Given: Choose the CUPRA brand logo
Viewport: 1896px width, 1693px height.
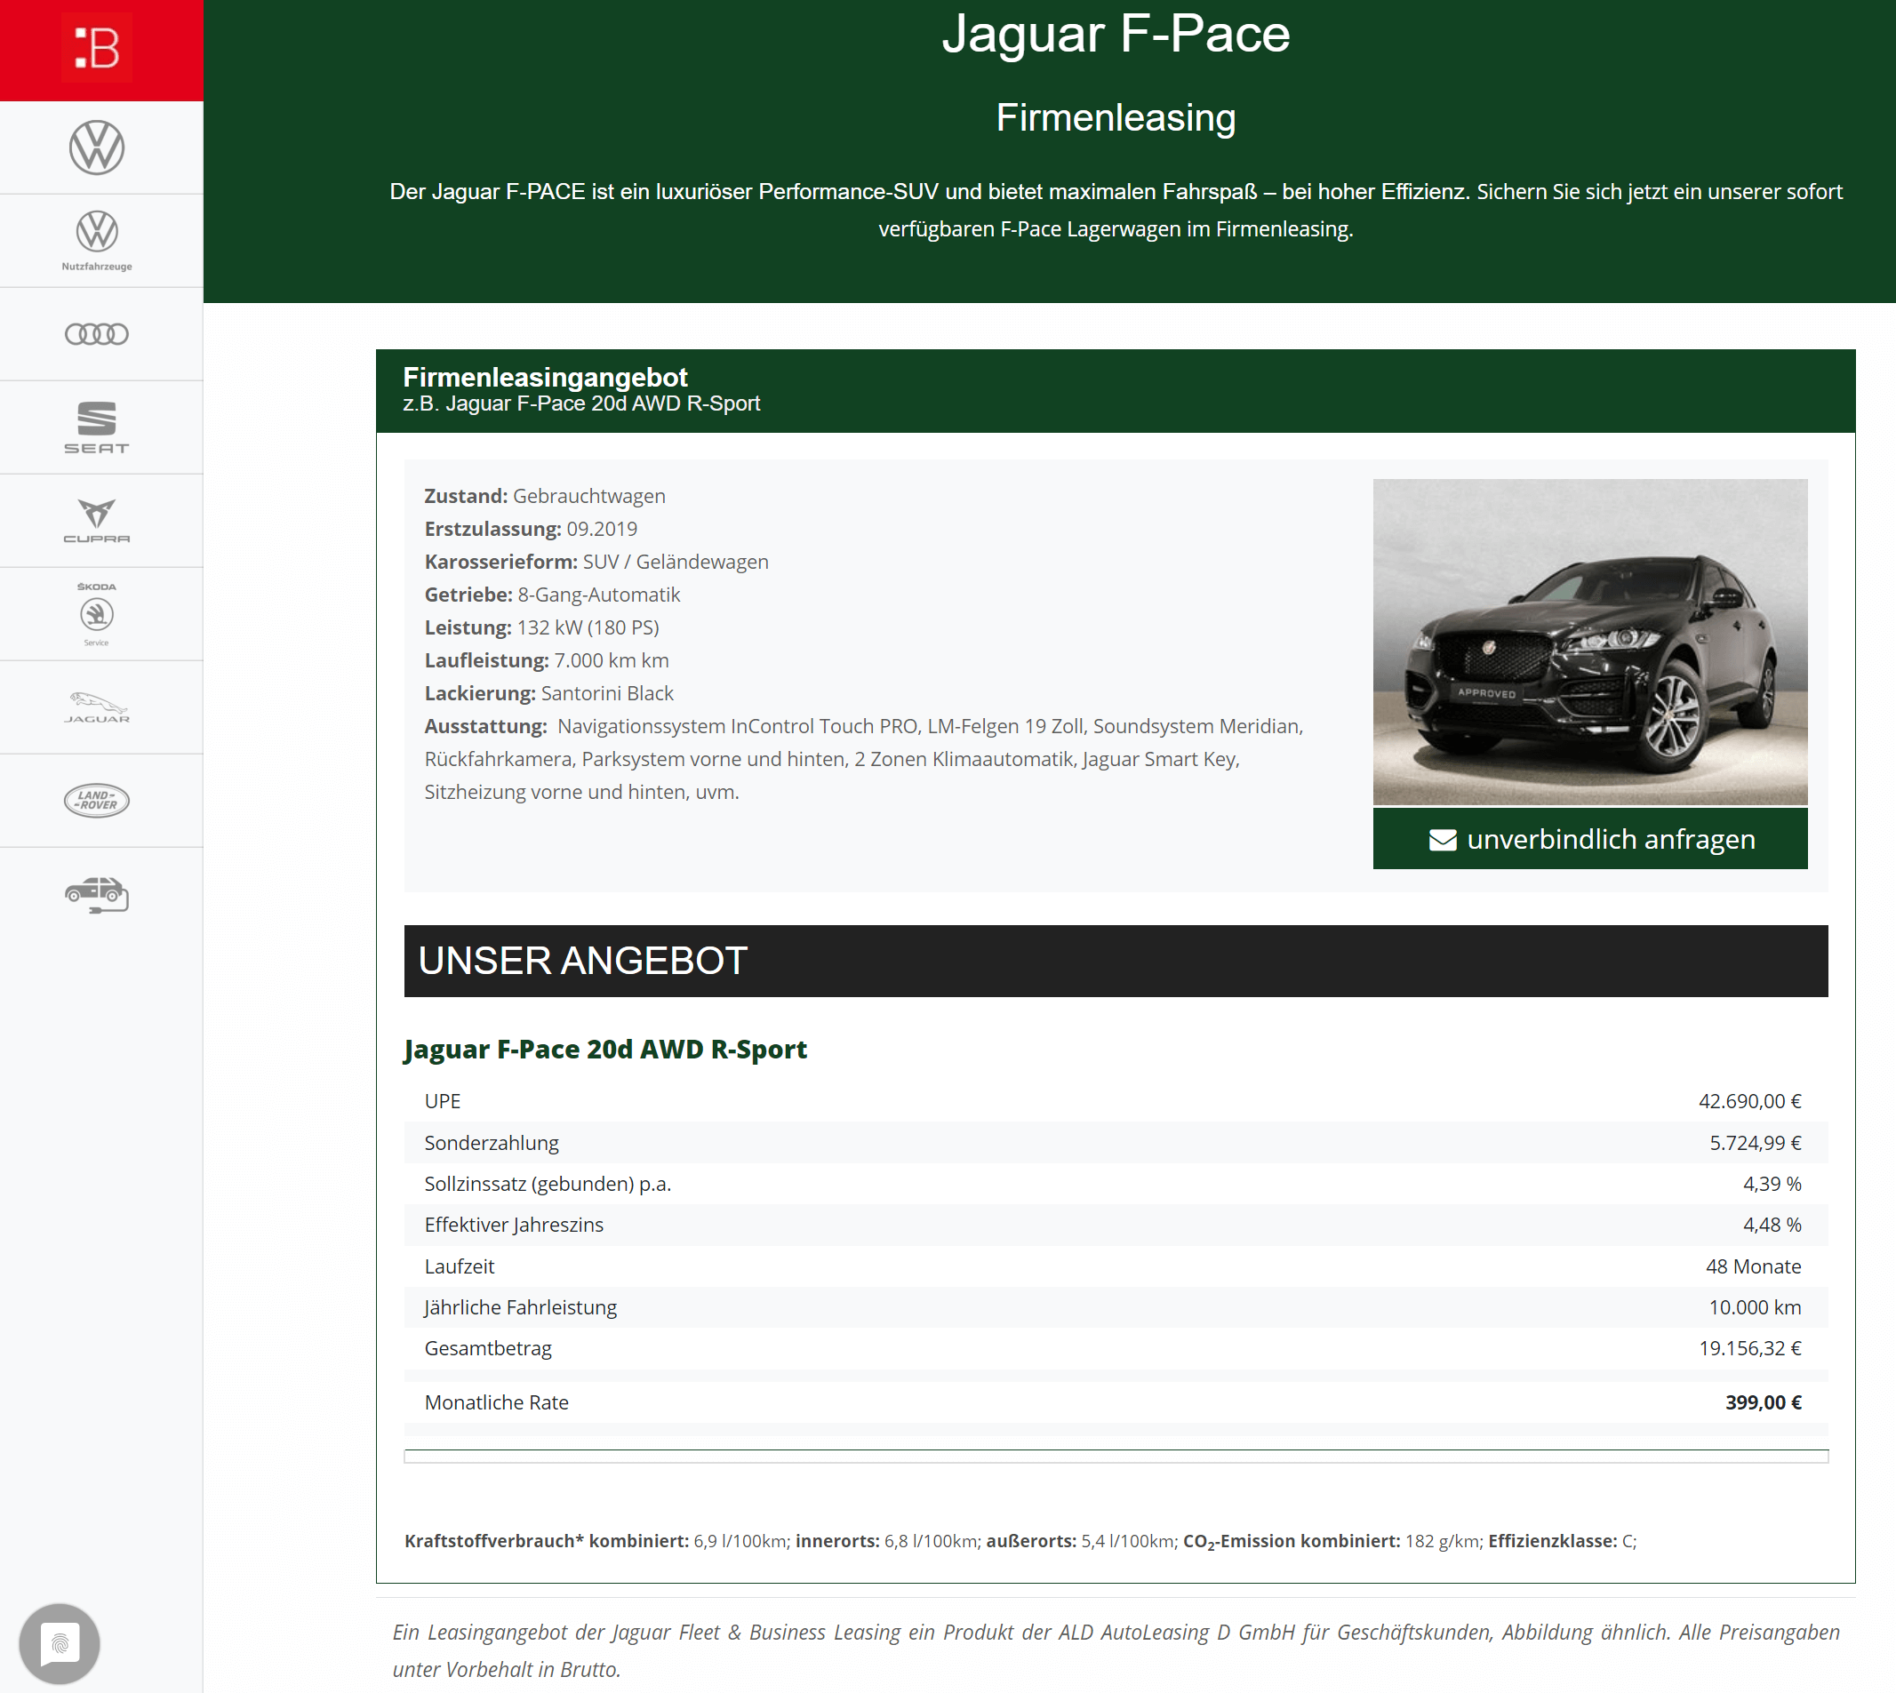Looking at the screenshot, I should click(x=97, y=521).
